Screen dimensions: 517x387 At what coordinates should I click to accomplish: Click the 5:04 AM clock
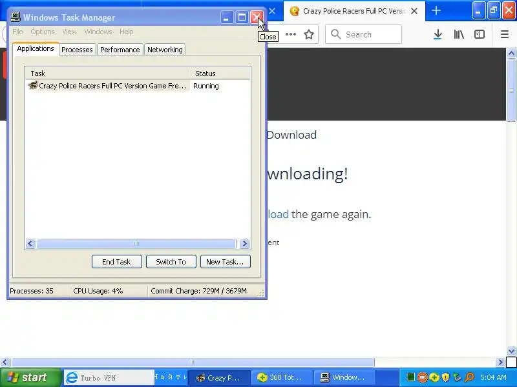coord(493,377)
